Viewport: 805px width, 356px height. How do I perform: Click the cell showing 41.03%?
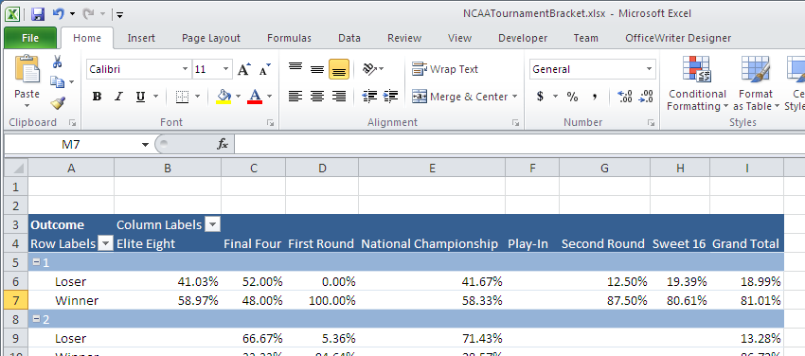(168, 281)
